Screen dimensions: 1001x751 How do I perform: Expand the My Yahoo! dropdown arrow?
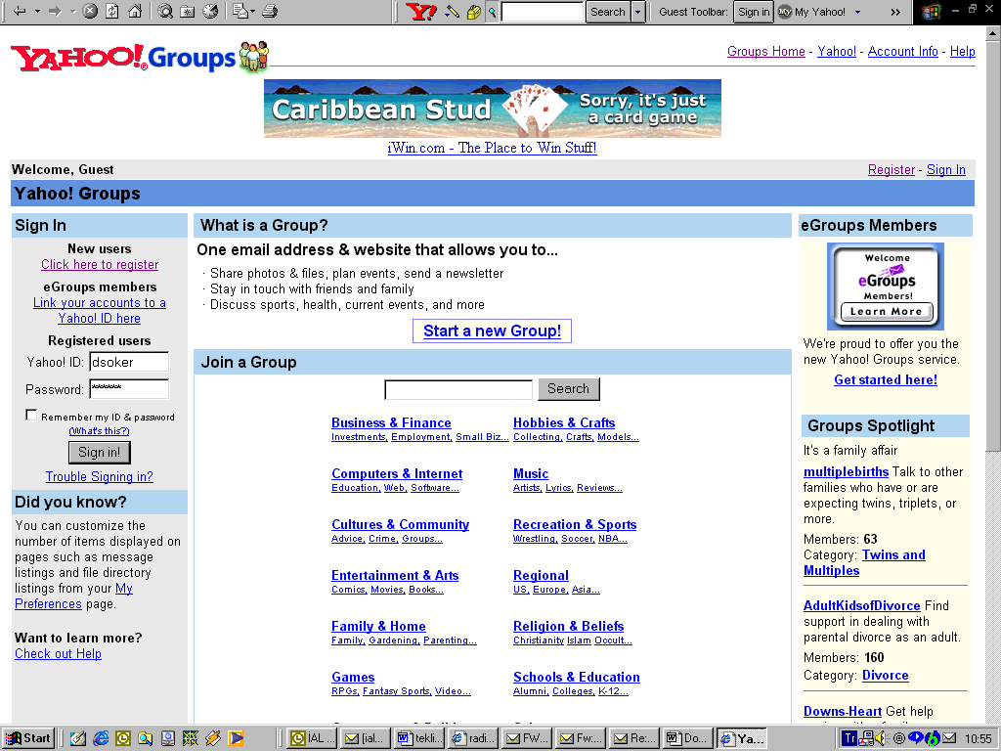tap(857, 12)
